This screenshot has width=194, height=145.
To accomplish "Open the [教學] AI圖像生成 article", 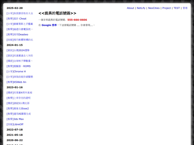I will pos(19,114).
